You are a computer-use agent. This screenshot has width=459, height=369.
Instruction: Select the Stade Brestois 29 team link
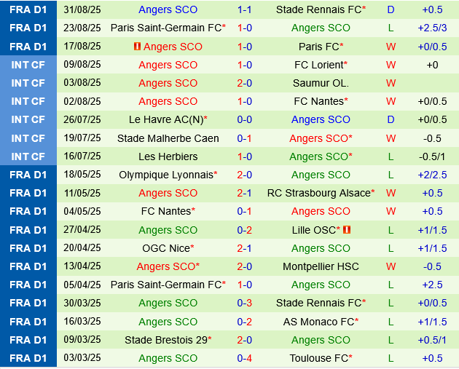166,340
